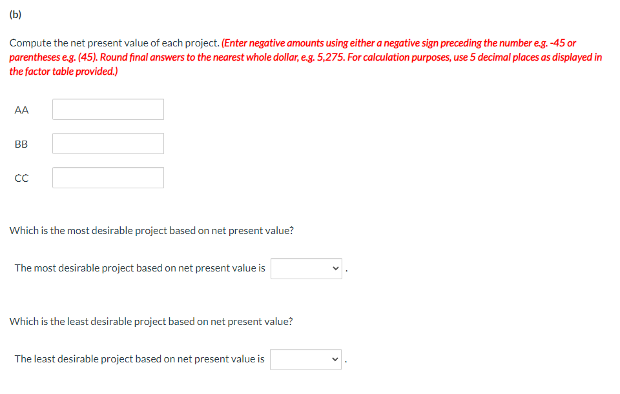Select the BB net present value input field

point(107,143)
